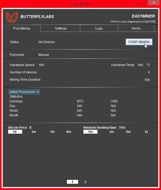This screenshot has width=161, height=190.
Task: Click the BUTTERFLYLABS brand text
Action: [x=37, y=17]
